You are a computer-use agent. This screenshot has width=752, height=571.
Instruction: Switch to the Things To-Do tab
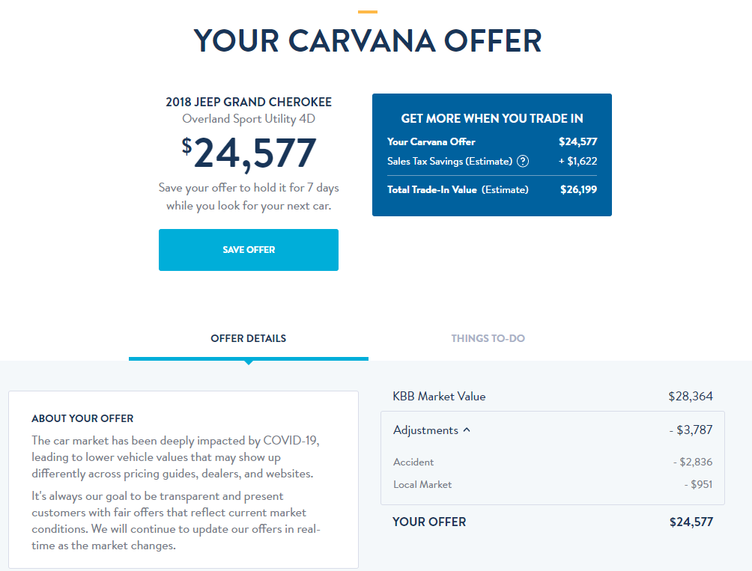[488, 338]
